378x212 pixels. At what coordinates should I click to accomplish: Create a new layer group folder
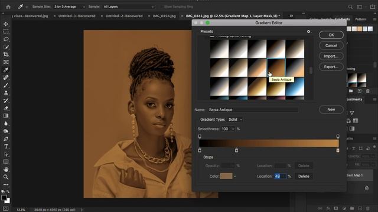(352, 208)
